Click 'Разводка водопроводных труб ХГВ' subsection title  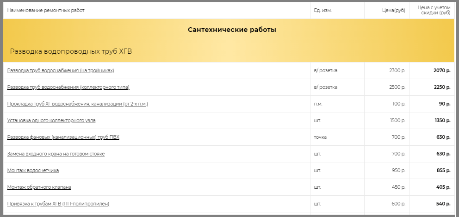click(x=71, y=51)
